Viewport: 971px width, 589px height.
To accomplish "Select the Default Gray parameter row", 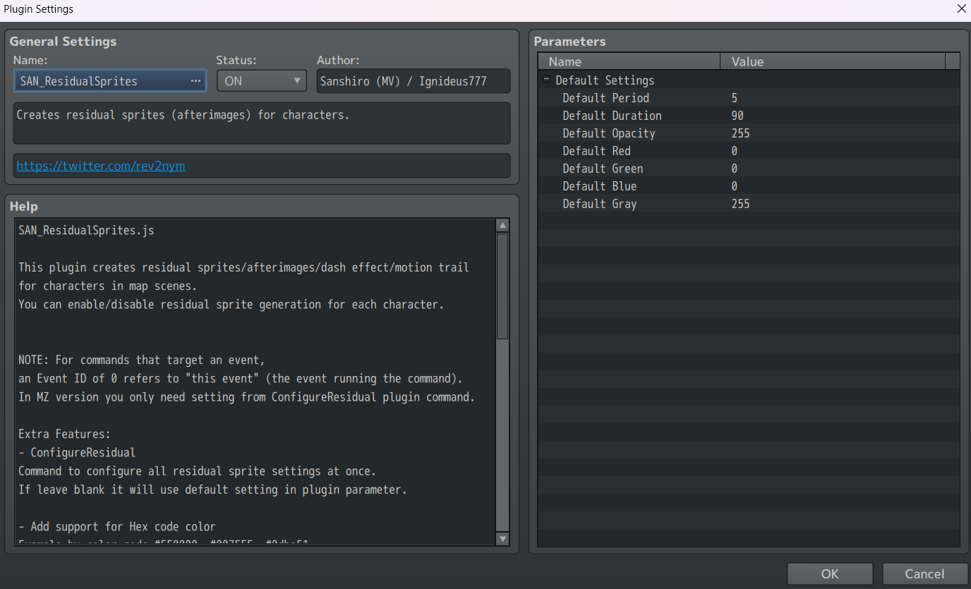I will pyautogui.click(x=599, y=204).
